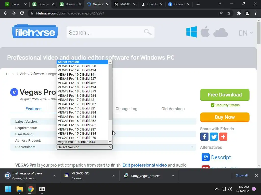Open a new browser tab

point(198,4)
